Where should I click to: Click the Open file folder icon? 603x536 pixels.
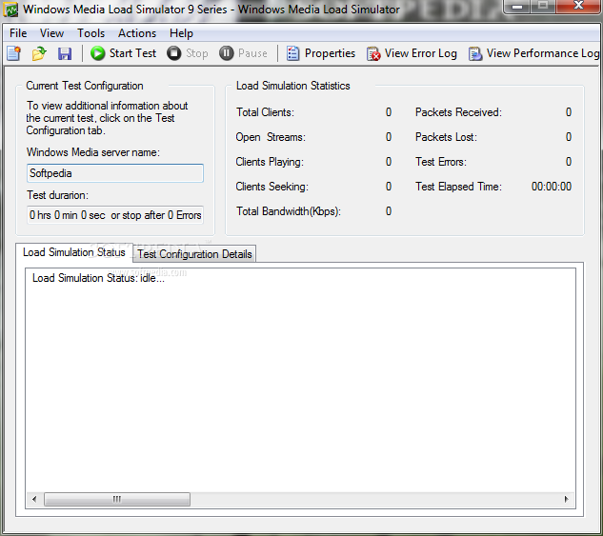point(39,53)
